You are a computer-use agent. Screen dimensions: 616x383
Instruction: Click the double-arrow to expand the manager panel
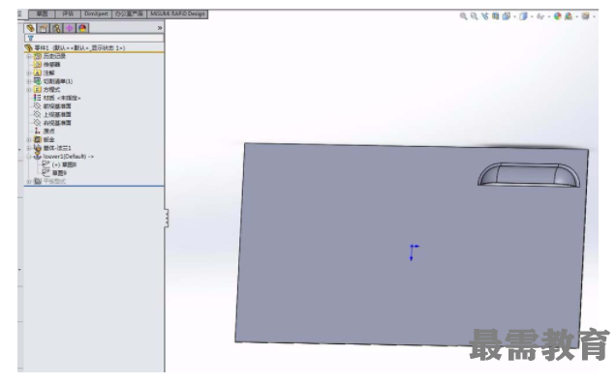[x=160, y=28]
